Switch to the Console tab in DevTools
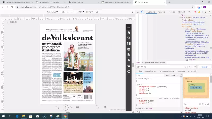Screen dimensions: 212x119 (162, 12)
